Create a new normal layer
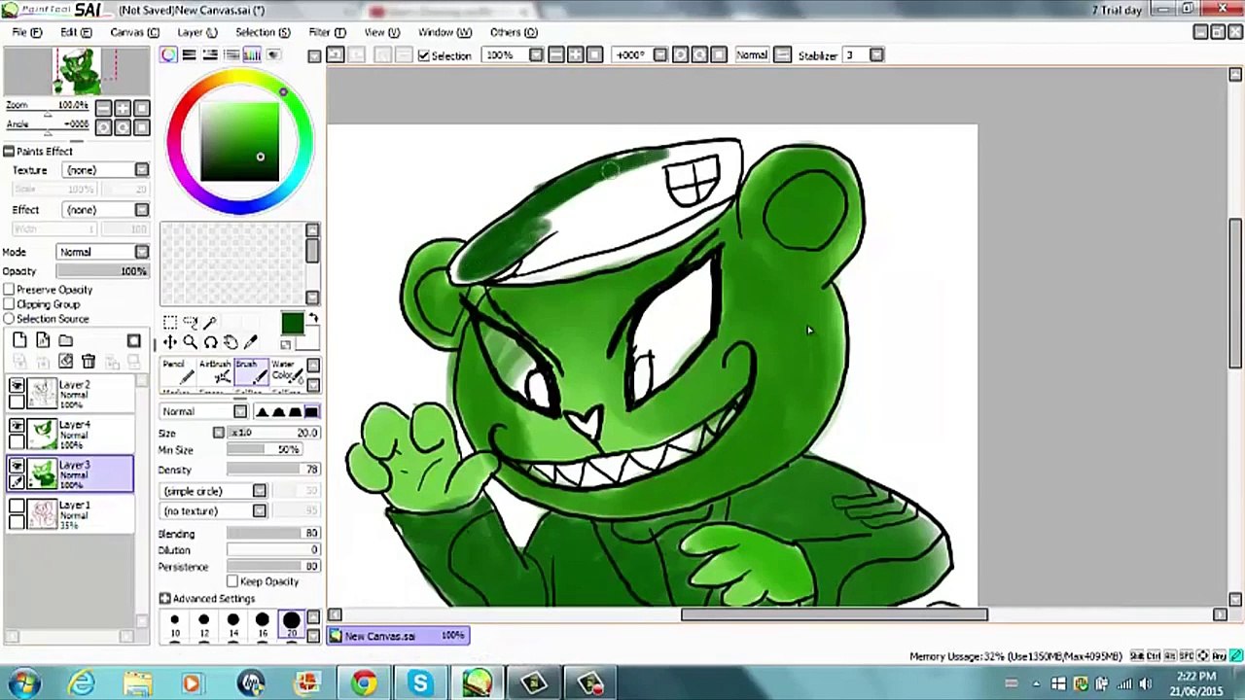This screenshot has height=700, width=1245. tap(19, 340)
